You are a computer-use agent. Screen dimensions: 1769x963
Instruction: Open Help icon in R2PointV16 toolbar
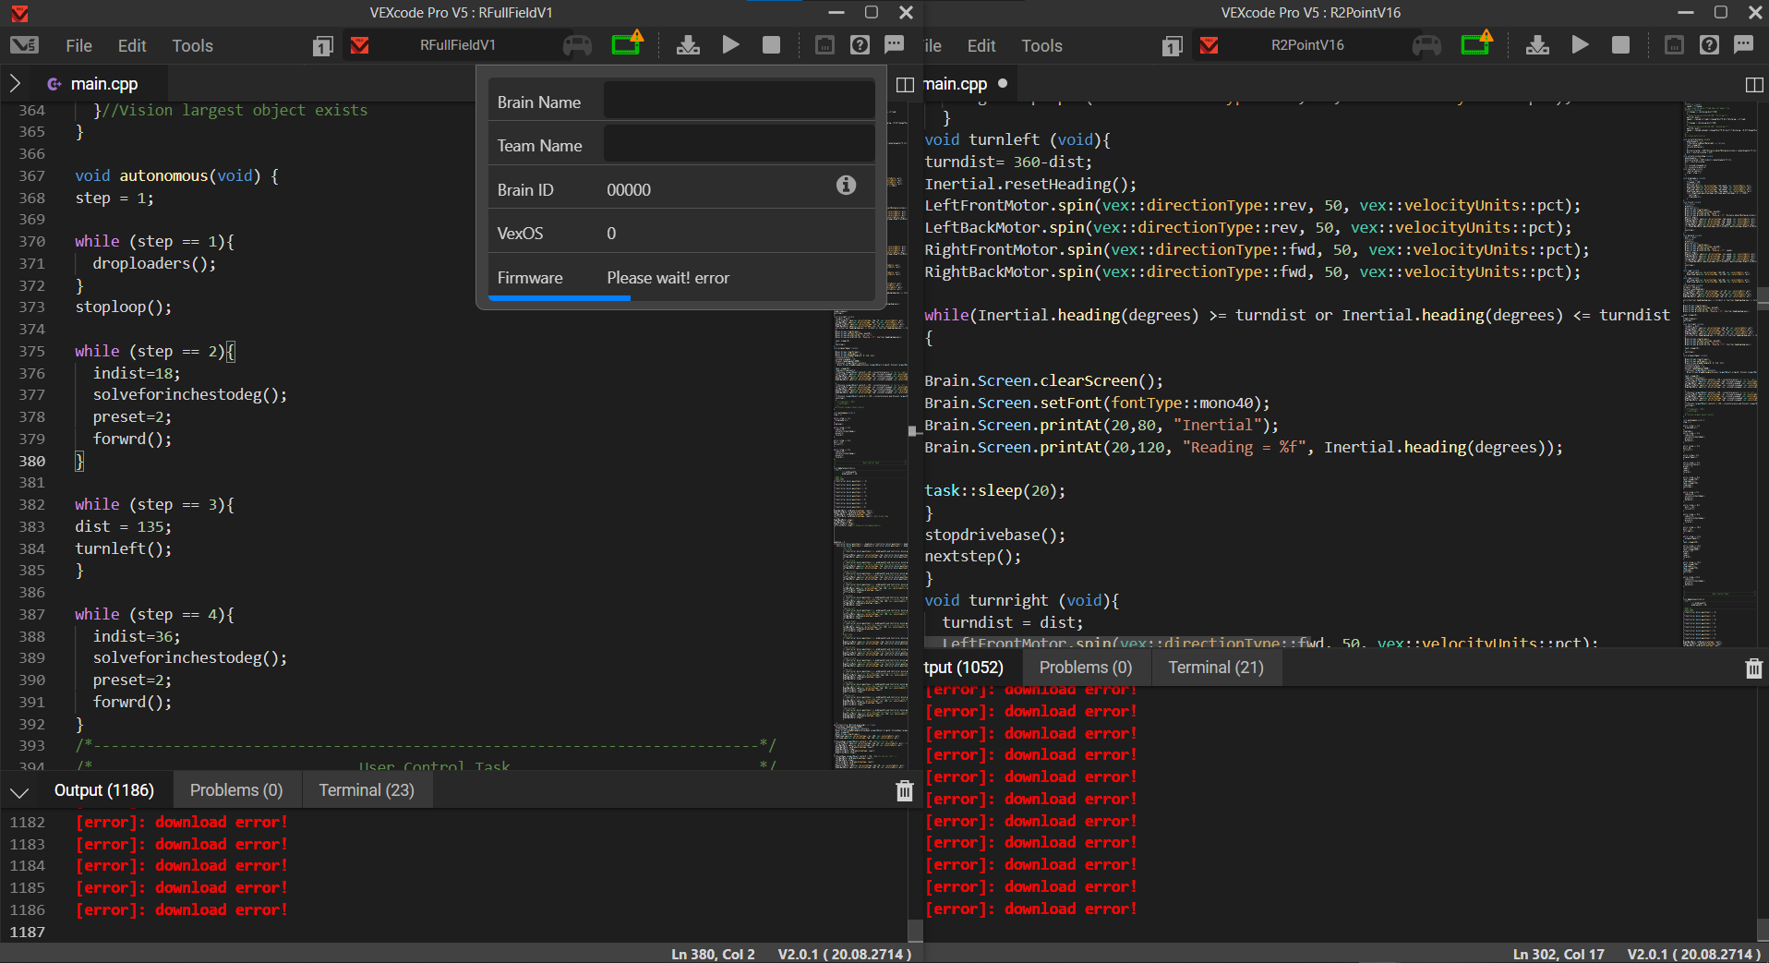[x=1709, y=45]
